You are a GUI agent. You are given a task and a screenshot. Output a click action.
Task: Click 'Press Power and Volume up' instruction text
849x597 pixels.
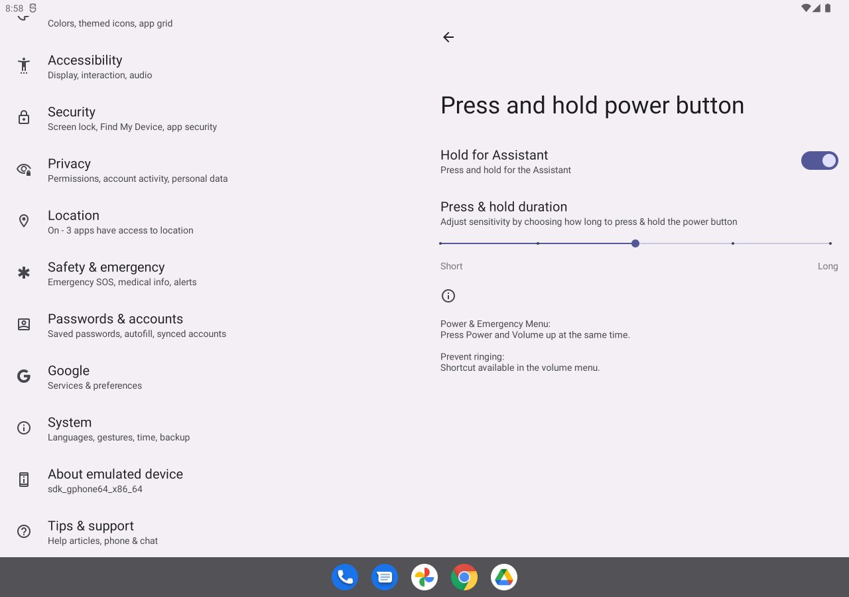(x=535, y=335)
